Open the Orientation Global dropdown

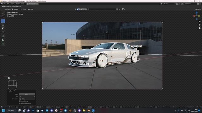(x=27, y=99)
